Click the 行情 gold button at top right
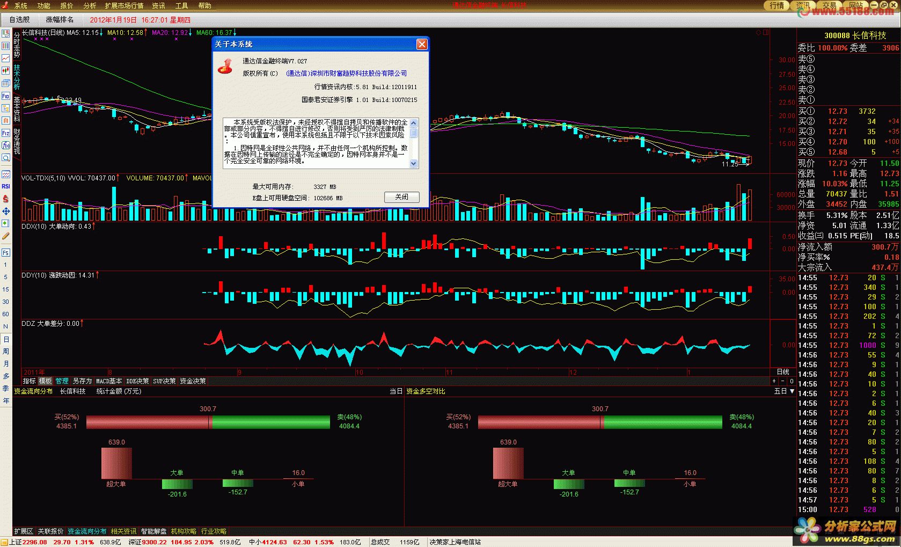This screenshot has height=547, width=901. click(777, 5)
